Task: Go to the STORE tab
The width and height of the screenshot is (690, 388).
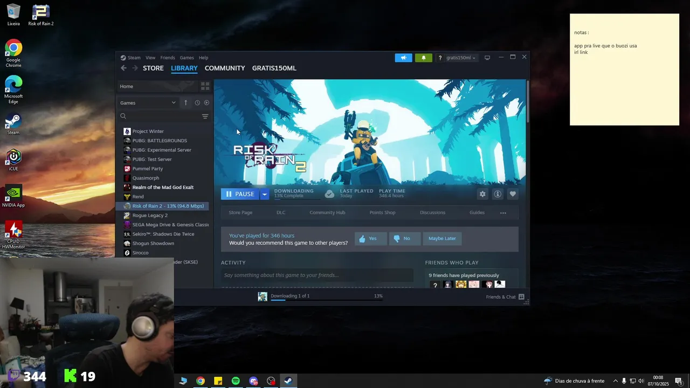Action: tap(153, 68)
